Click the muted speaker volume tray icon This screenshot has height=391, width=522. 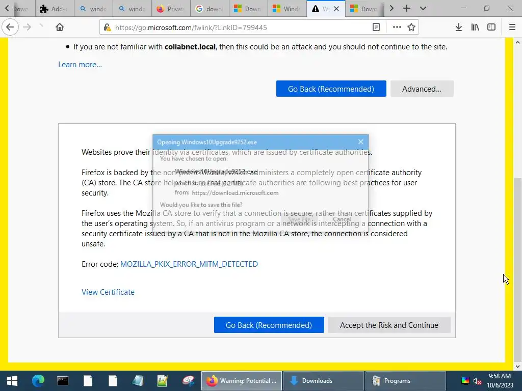(x=477, y=381)
